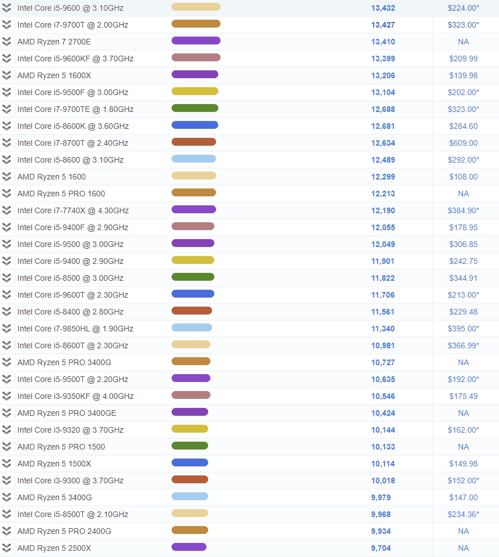Viewport: 499px width, 557px height.
Task: Expand the Intel Core i7-9700TE row
Action: 7,109
